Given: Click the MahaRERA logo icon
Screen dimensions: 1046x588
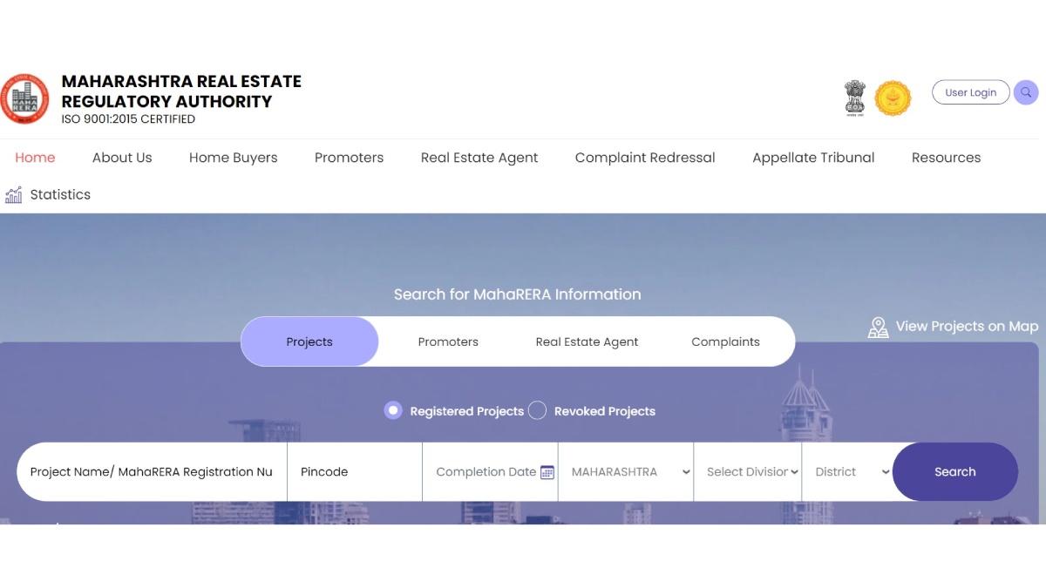Looking at the screenshot, I should [24, 98].
